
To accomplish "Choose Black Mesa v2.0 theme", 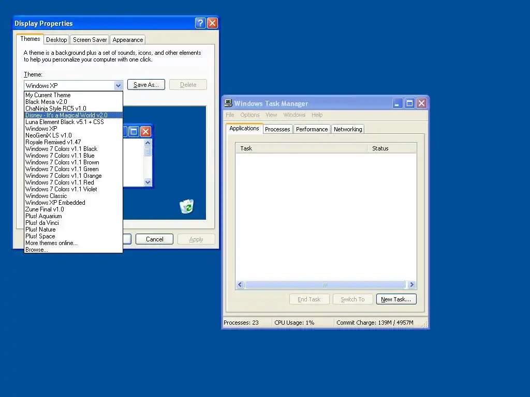I will (x=73, y=102).
